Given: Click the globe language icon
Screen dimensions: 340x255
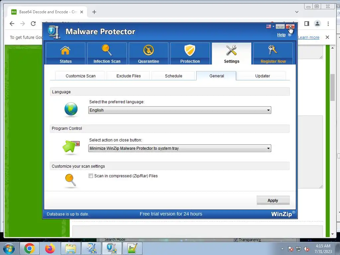Looking at the screenshot, I should [x=71, y=109].
